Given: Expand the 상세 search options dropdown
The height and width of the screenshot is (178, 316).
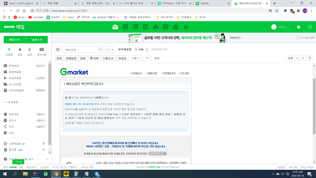Looking at the screenshot, I should (109, 50).
